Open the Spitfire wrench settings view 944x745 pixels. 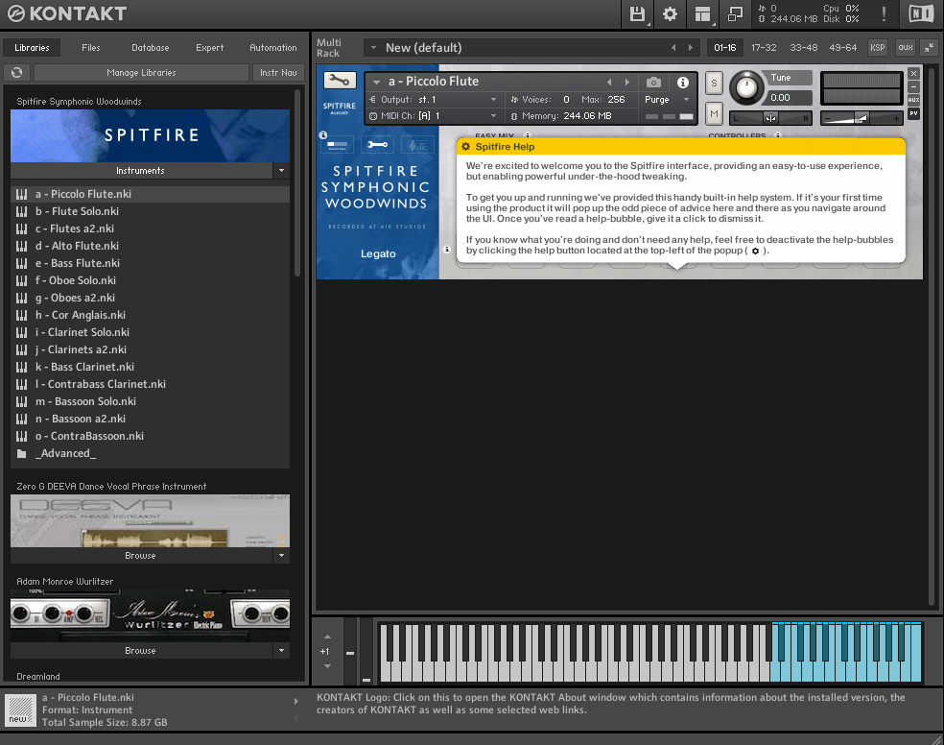[377, 145]
